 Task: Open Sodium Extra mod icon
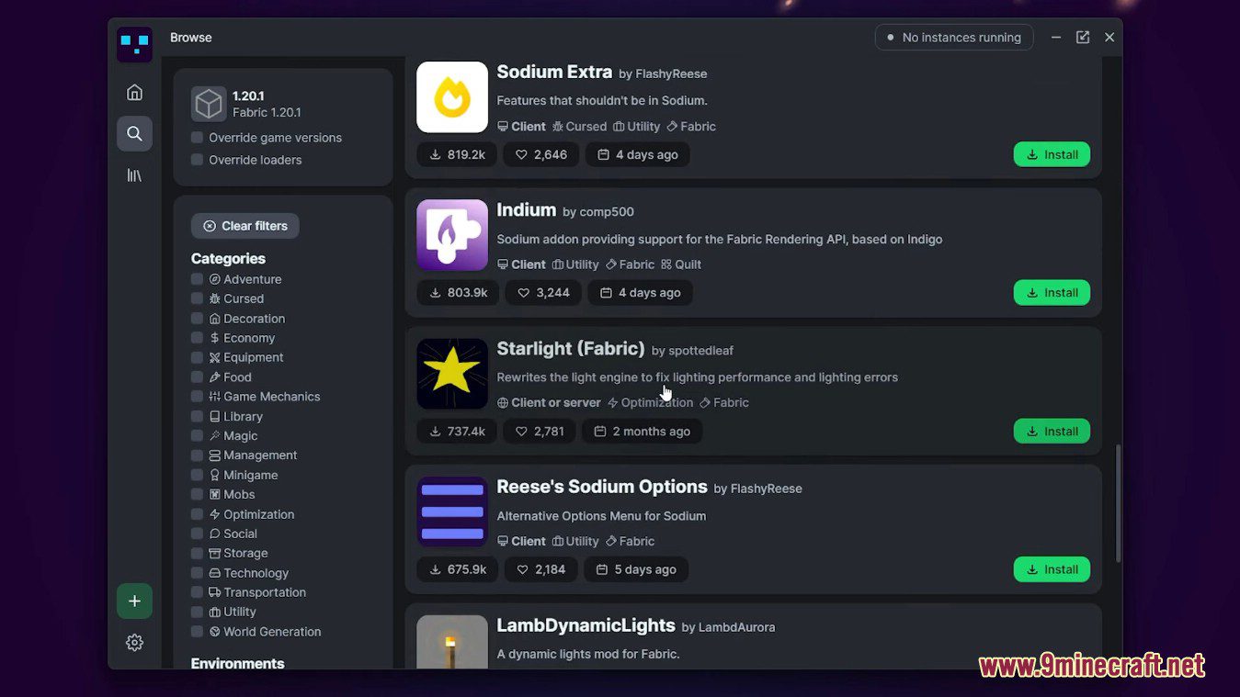click(x=452, y=97)
